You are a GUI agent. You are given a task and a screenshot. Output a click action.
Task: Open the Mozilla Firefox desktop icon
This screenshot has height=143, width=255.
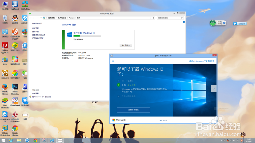[x=5, y=89]
